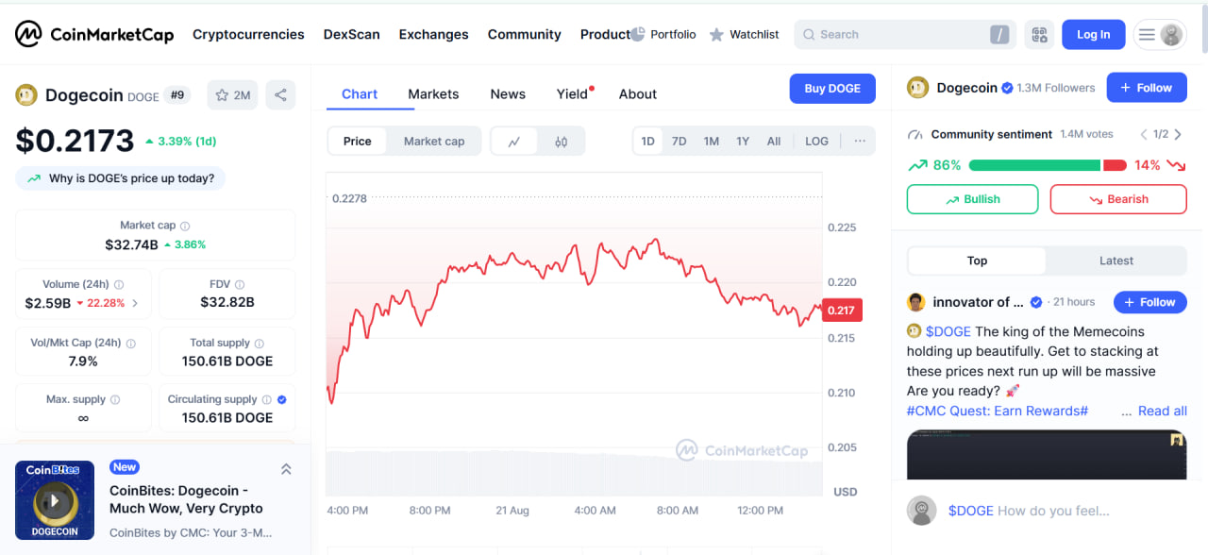
Task: Click the share icon beside Dogecoin title
Action: tap(279, 95)
